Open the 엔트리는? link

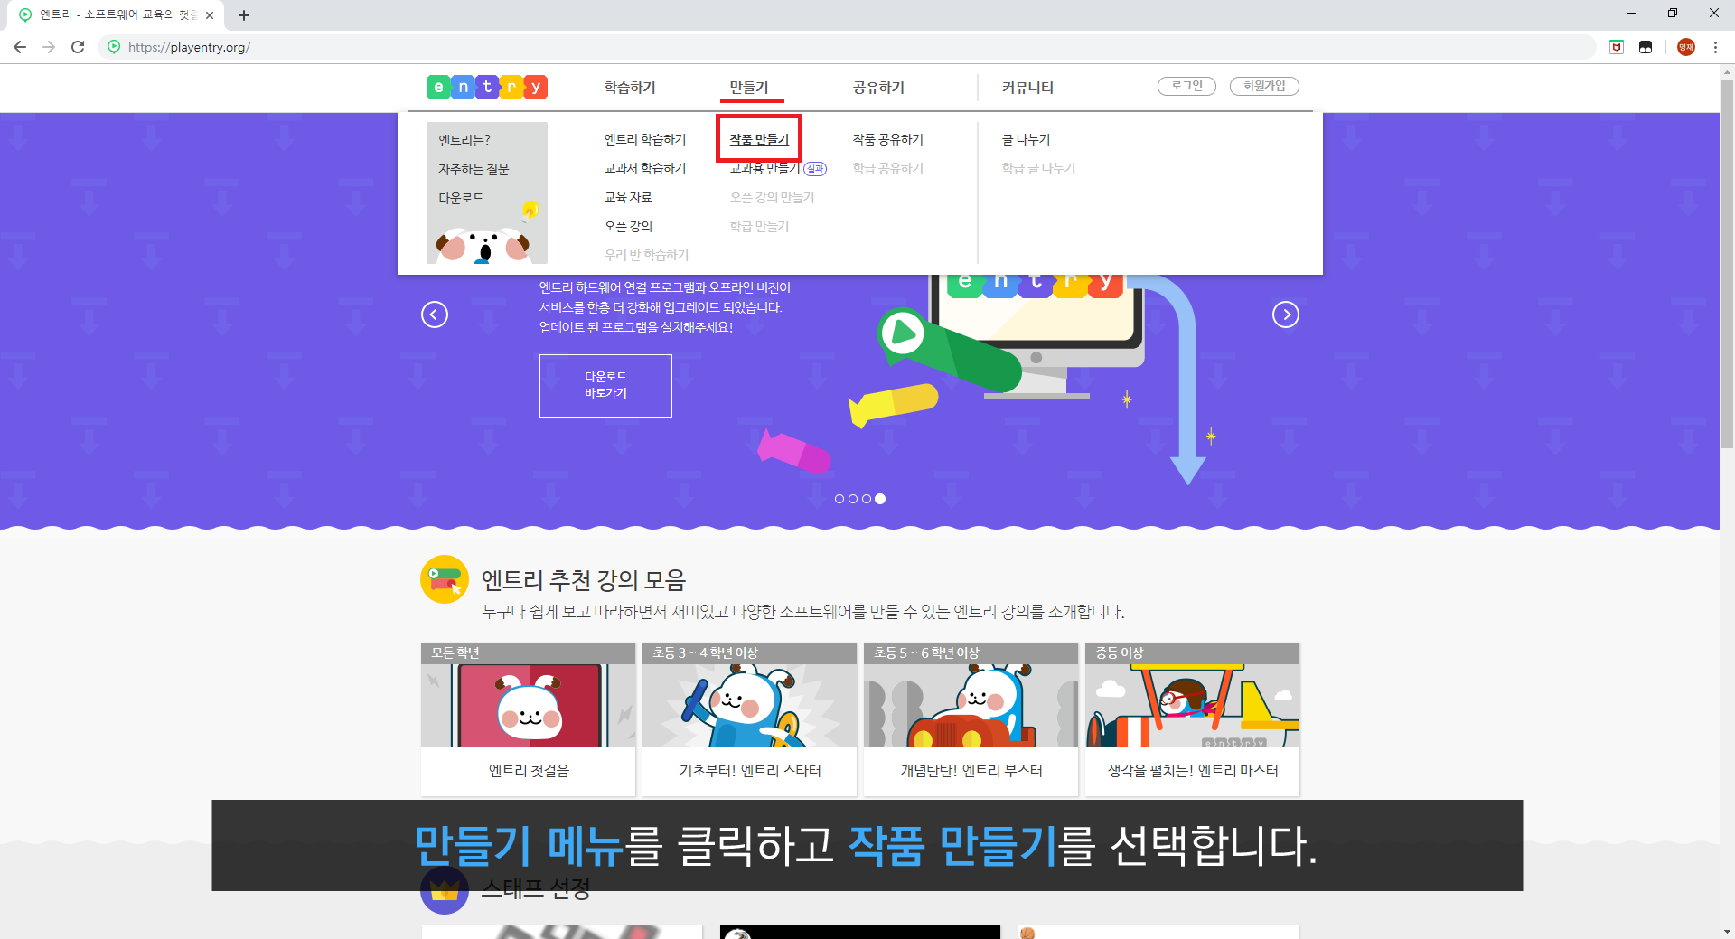464,140
